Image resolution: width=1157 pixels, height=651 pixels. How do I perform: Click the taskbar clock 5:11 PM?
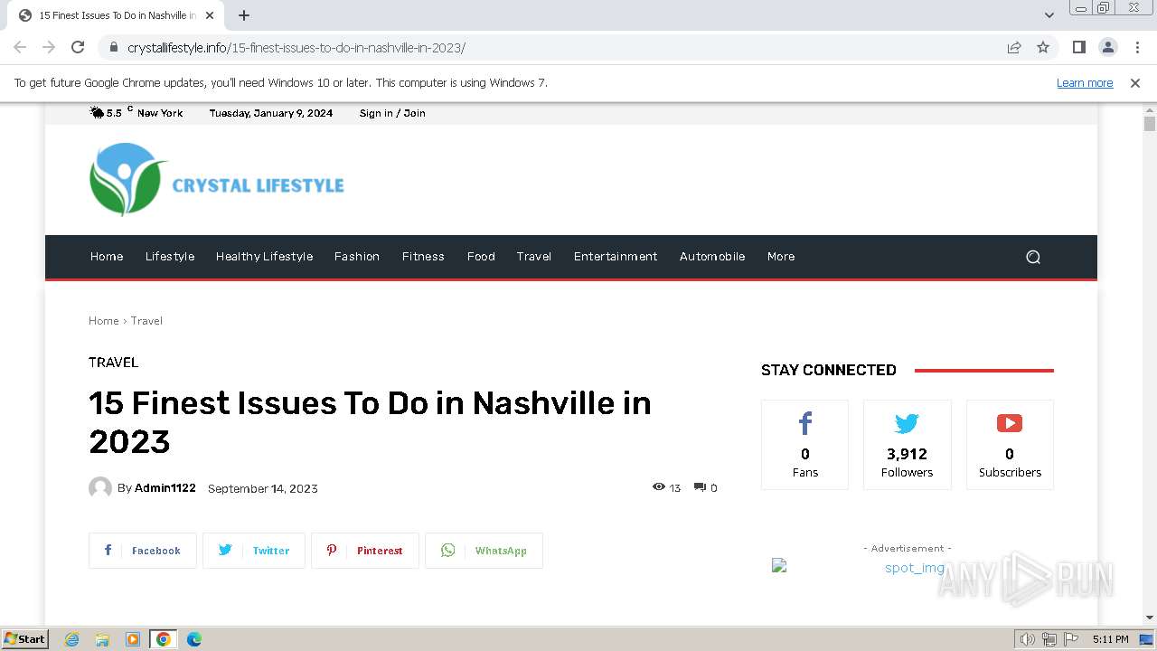(1110, 639)
